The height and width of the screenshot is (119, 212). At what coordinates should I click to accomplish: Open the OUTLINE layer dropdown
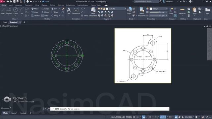tap(112, 9)
